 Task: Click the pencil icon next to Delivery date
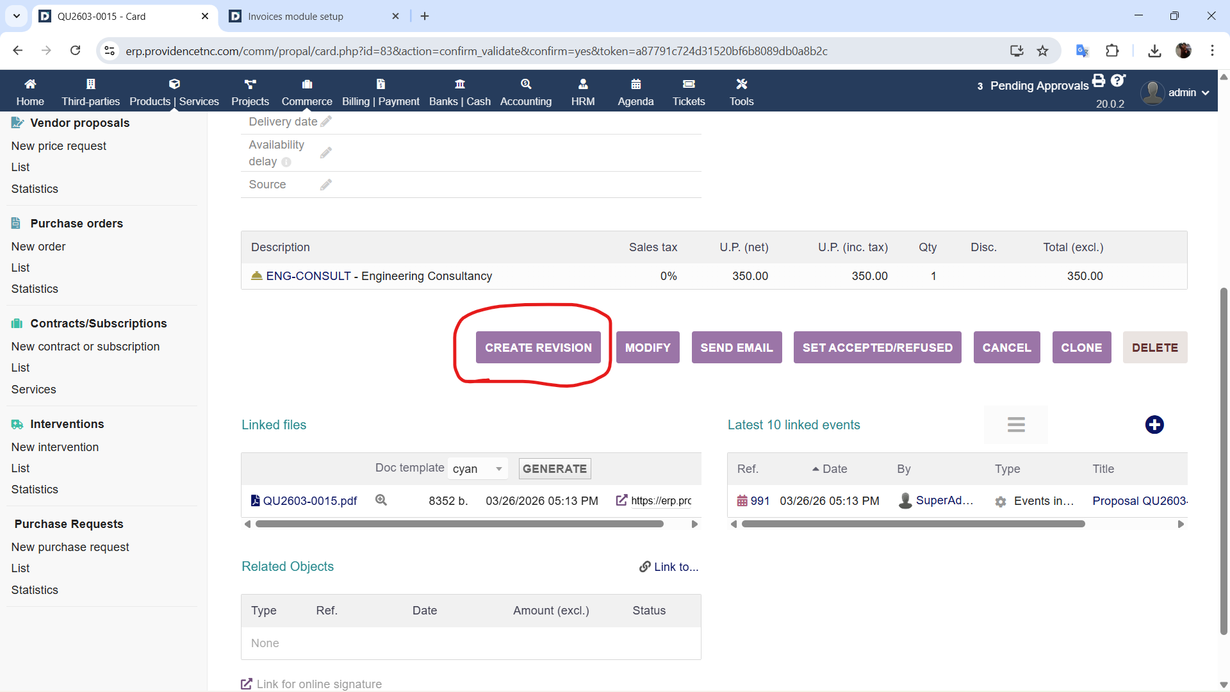(326, 122)
